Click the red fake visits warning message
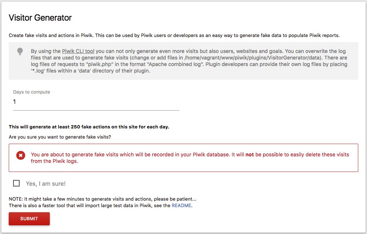Viewport: 367px width, 234px height. [190, 158]
